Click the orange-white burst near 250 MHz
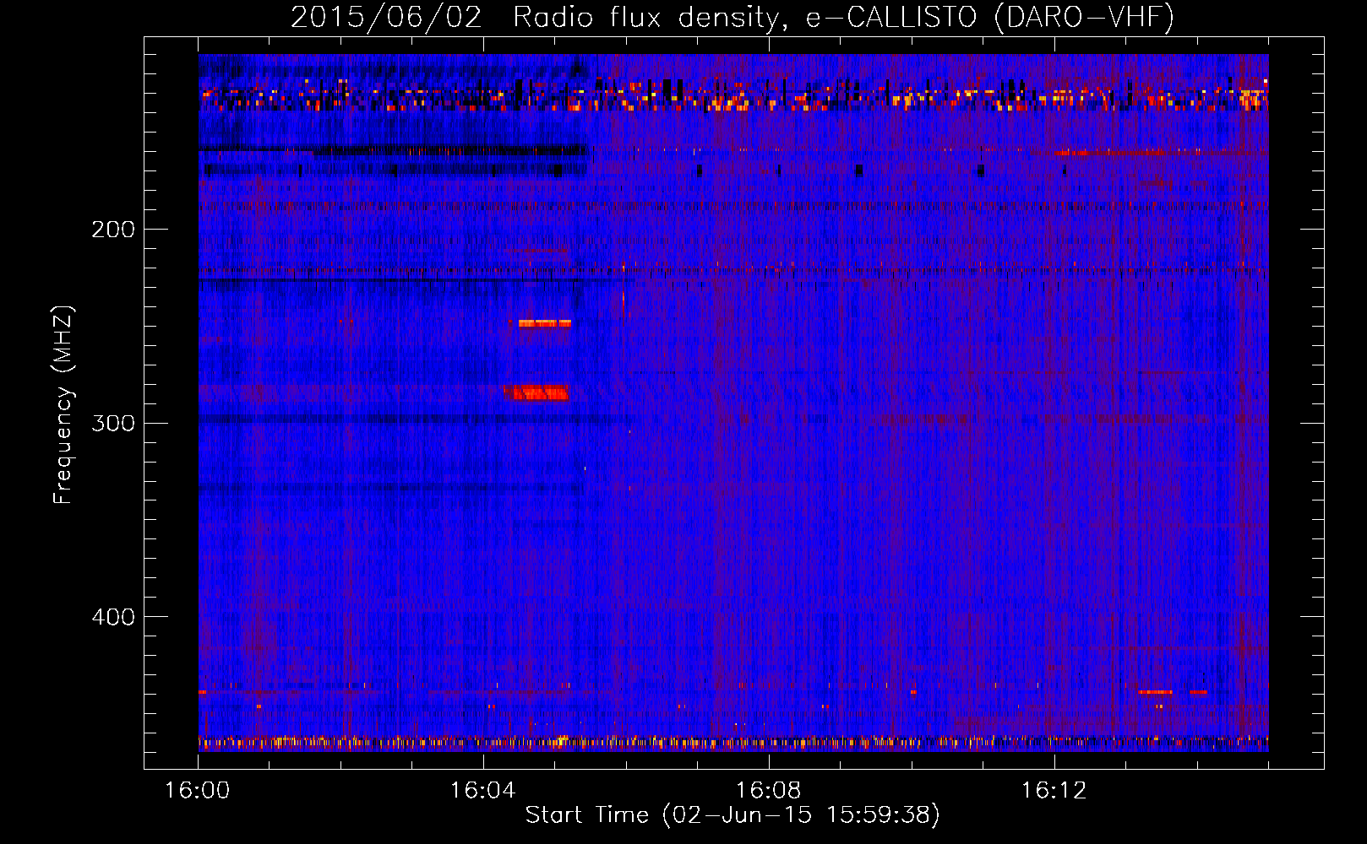The width and height of the screenshot is (1367, 844). pyautogui.click(x=544, y=323)
